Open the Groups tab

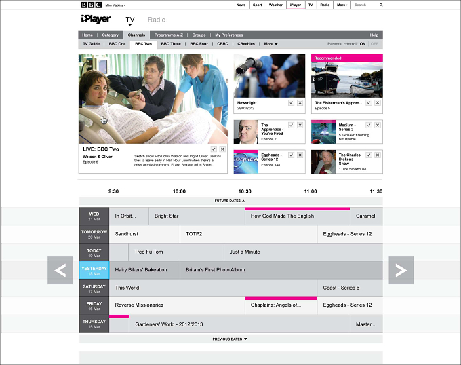pyautogui.click(x=199, y=35)
